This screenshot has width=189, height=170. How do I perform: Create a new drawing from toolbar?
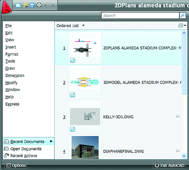click(x=18, y=5)
